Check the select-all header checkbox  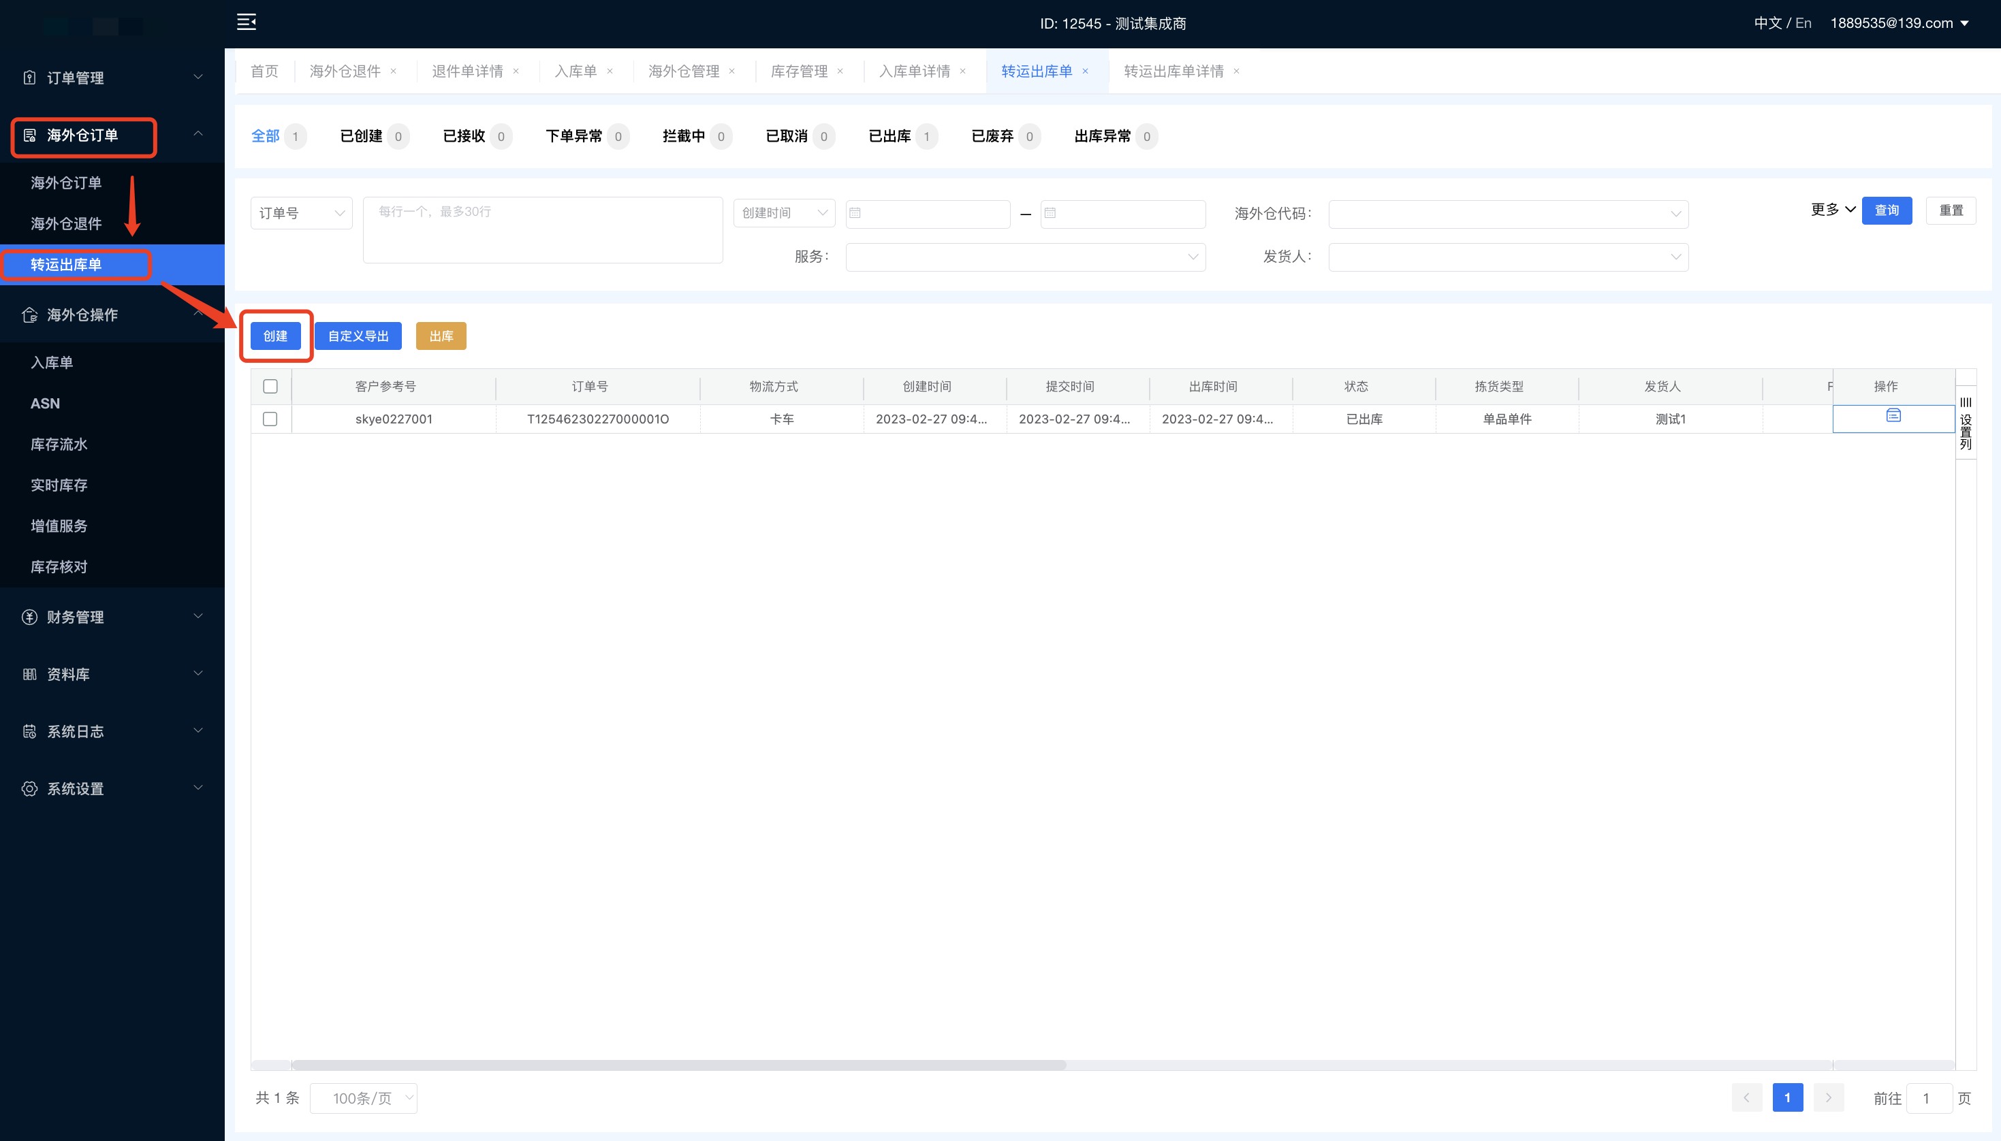270,386
